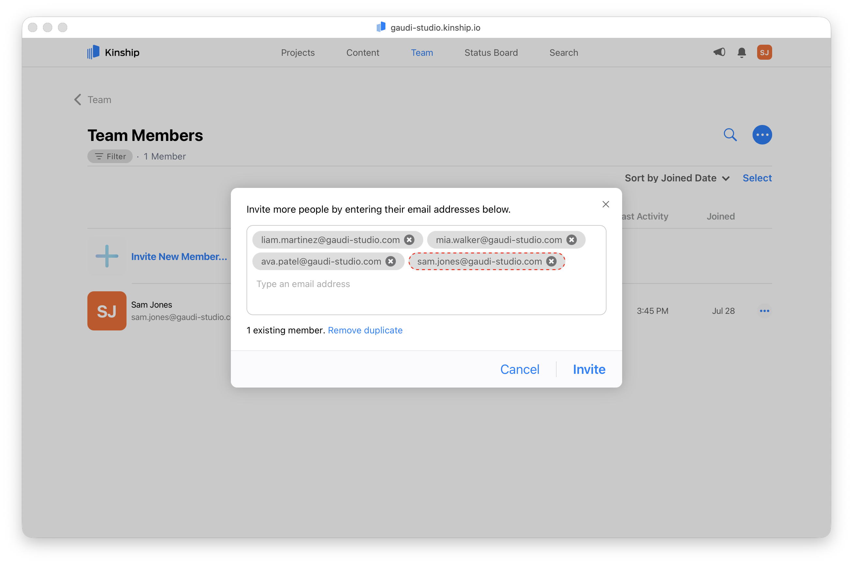
Task: Confirm with the Invite button
Action: 589,369
